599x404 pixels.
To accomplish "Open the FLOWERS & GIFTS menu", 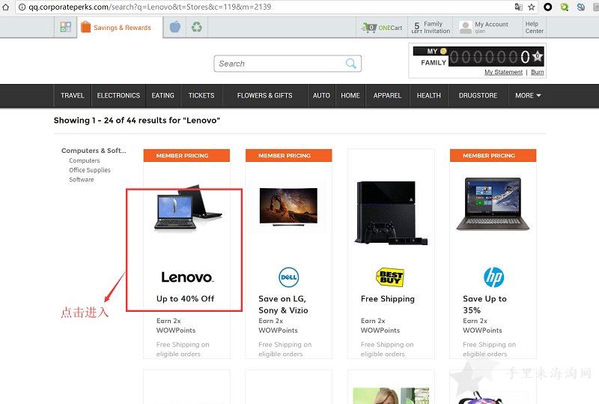I will click(x=265, y=96).
